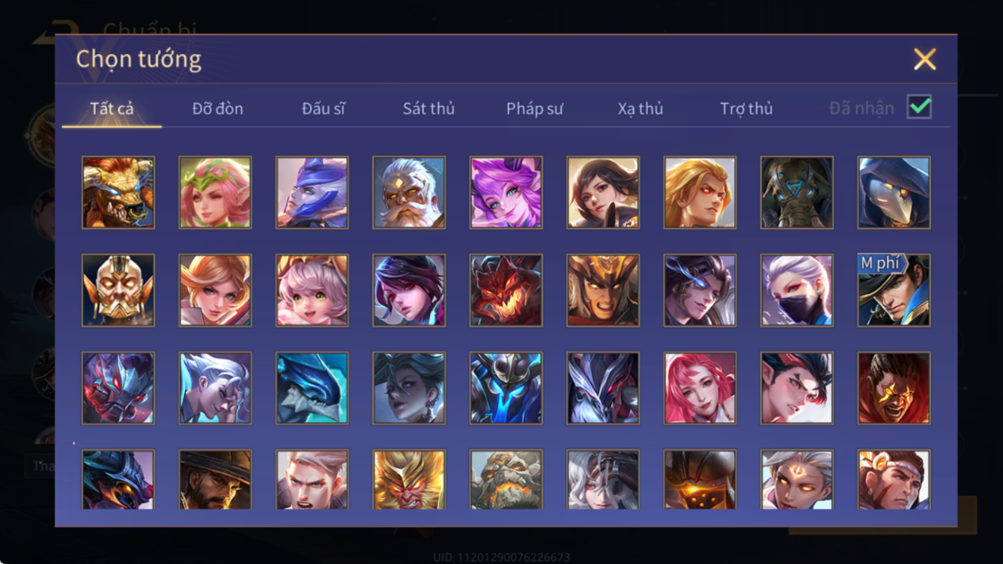The height and width of the screenshot is (564, 1003).
Task: Open the Đấu sĩ tab
Action: [x=324, y=109]
